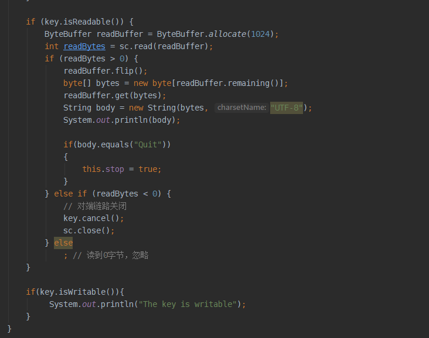Image resolution: width=429 pixels, height=338 pixels.
Task: Select the highlighted "UTF-8" string literal
Action: click(287, 108)
